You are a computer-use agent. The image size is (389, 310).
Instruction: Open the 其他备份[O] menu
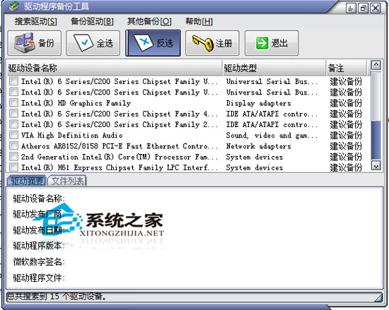(x=149, y=22)
